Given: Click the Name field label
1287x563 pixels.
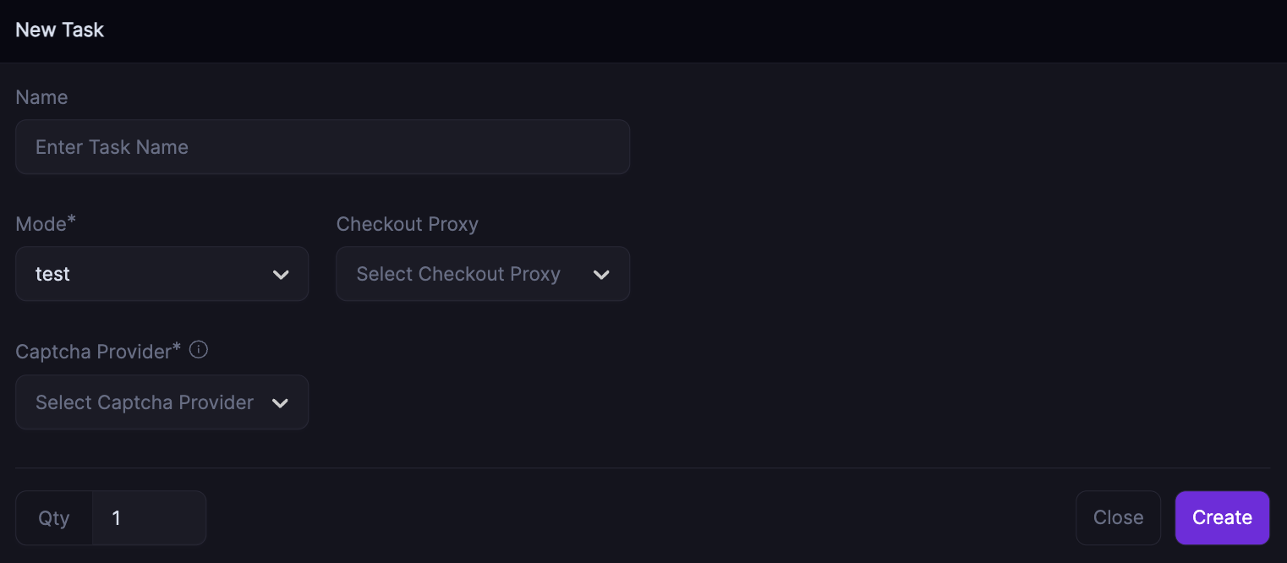Looking at the screenshot, I should [41, 97].
